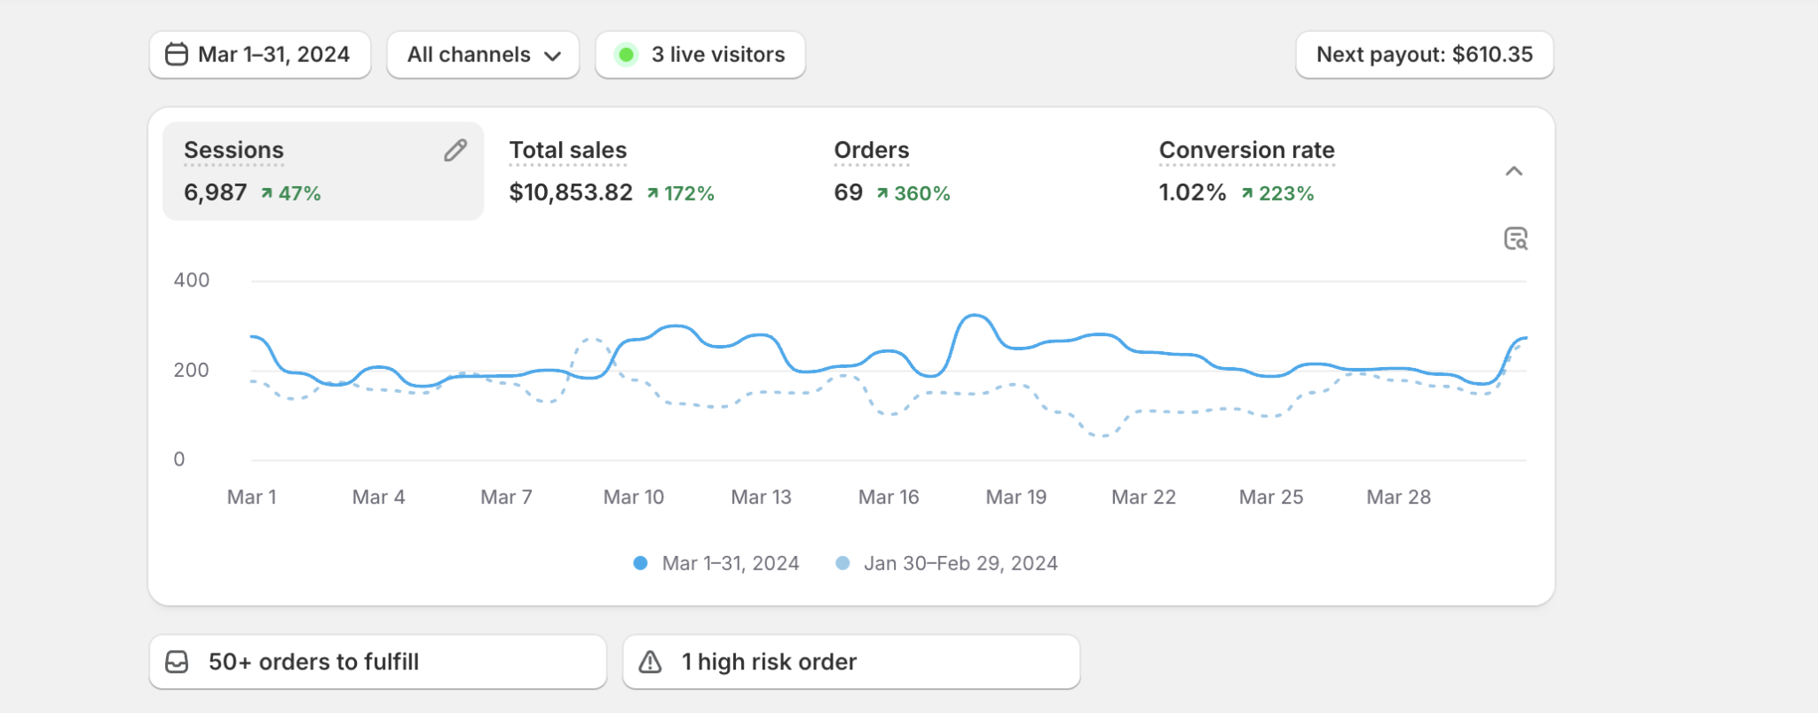
Task: Click the green trend arrow beside Total sales
Action: [x=652, y=193]
